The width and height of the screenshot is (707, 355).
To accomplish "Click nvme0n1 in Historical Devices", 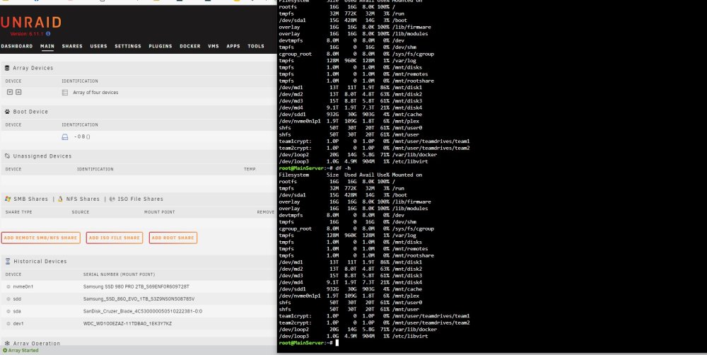I will pos(23,287).
